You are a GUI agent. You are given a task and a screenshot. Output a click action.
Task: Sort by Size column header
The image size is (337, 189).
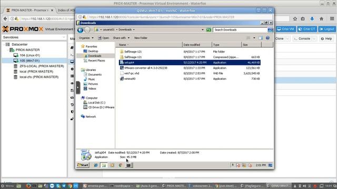point(252,45)
